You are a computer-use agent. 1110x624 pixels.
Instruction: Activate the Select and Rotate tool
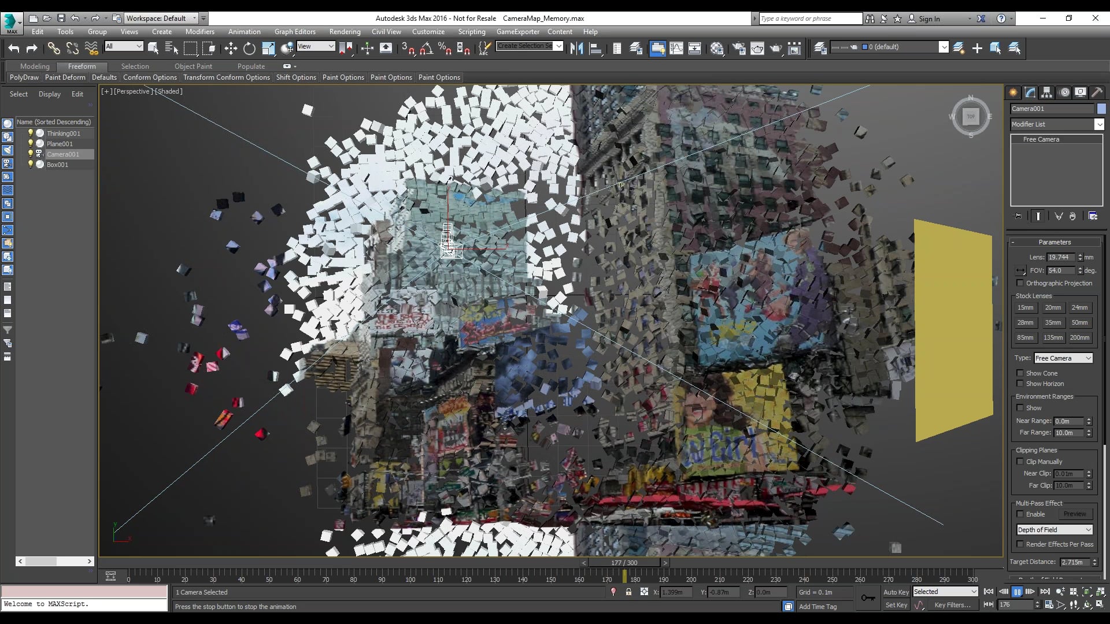click(x=249, y=49)
